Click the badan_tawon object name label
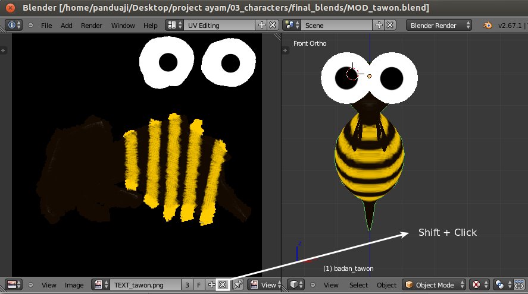The width and height of the screenshot is (528, 294). tap(348, 268)
